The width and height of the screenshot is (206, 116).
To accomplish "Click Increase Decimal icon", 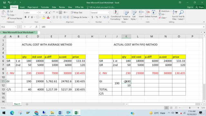I will 104,17.
